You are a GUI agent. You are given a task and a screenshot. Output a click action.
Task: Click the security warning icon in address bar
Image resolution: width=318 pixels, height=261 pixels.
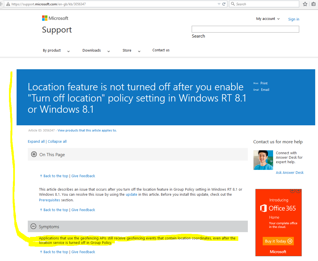(8, 4)
